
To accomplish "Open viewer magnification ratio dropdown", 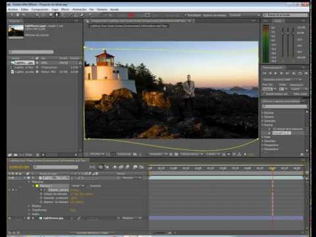I will coord(97,155).
